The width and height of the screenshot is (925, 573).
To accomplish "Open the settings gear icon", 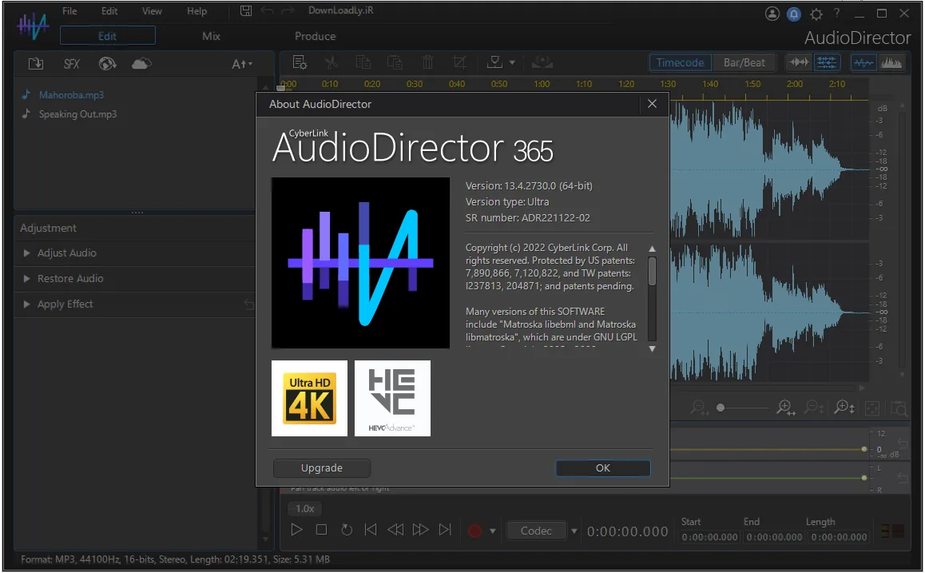I will (816, 14).
